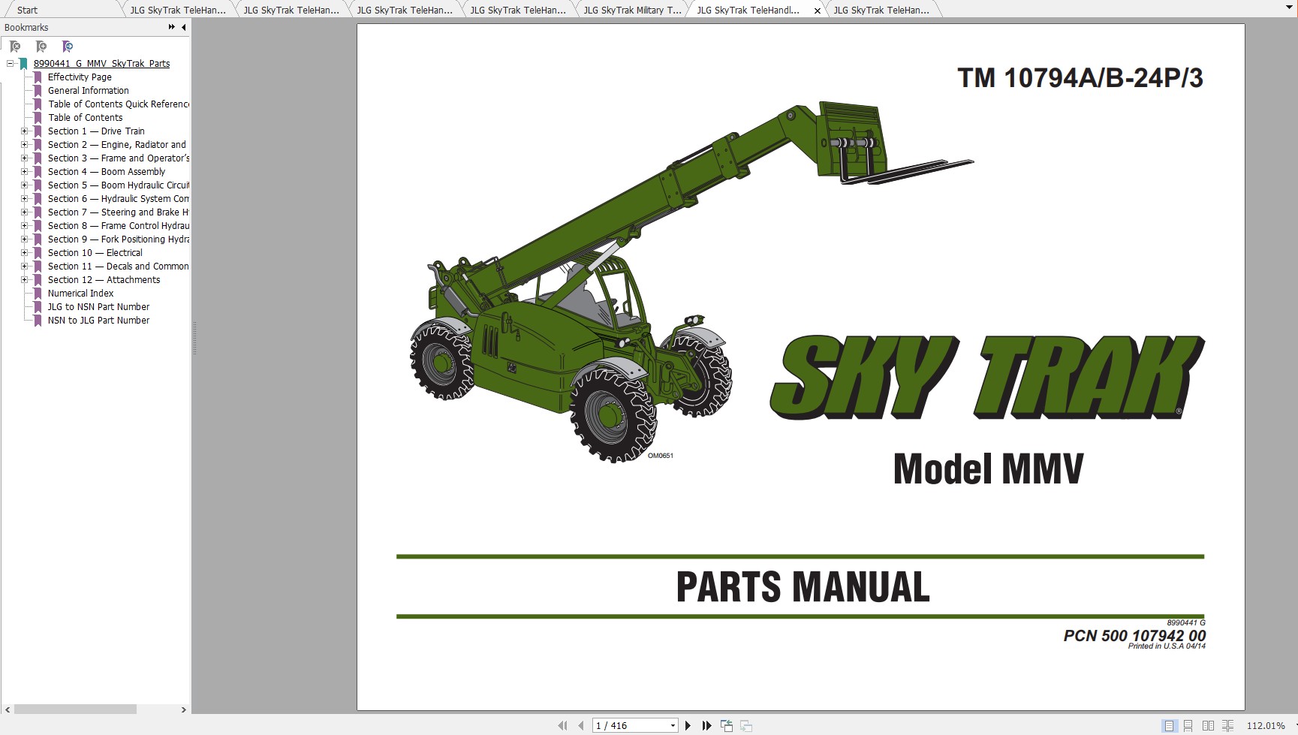Image resolution: width=1298 pixels, height=735 pixels.
Task: Open Section 11 — Decals and Common bookmark
Action: (119, 266)
